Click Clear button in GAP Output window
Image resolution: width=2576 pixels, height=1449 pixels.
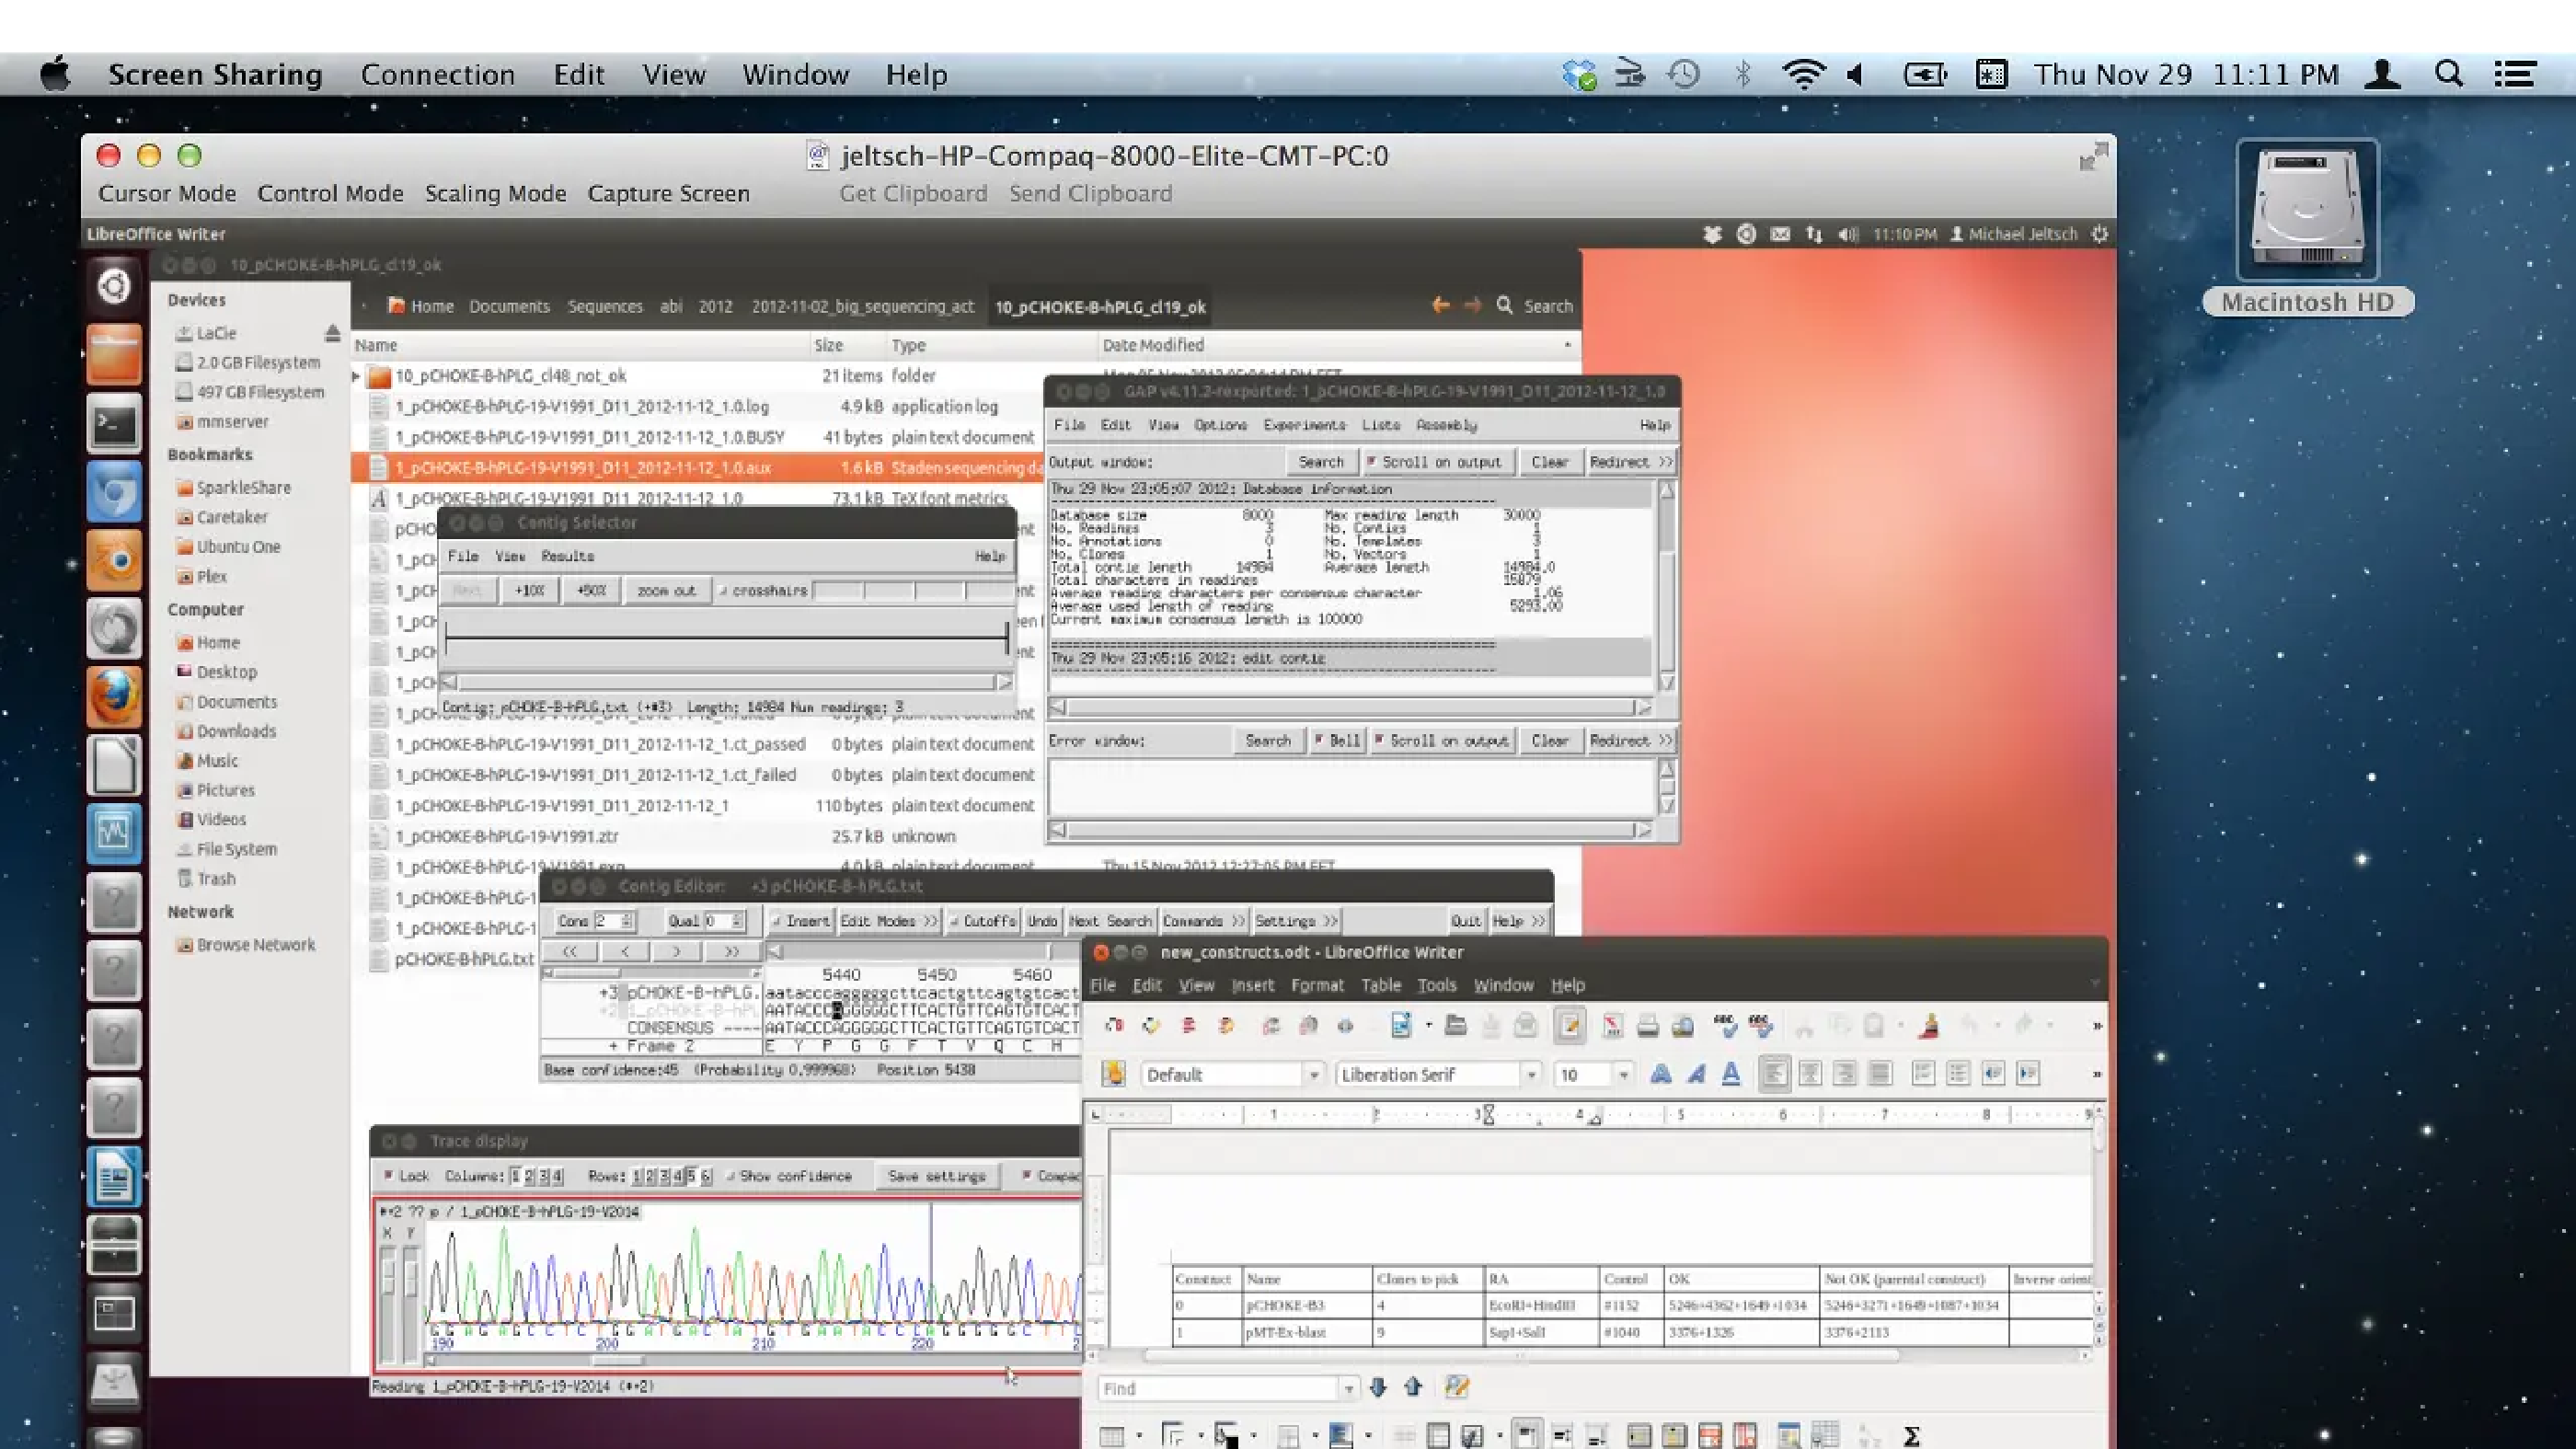[1549, 462]
